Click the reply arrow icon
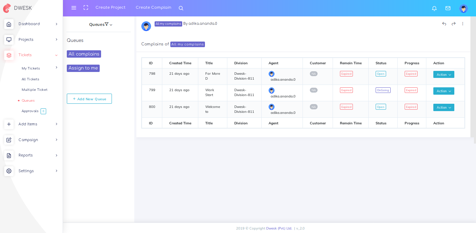 click(x=444, y=24)
